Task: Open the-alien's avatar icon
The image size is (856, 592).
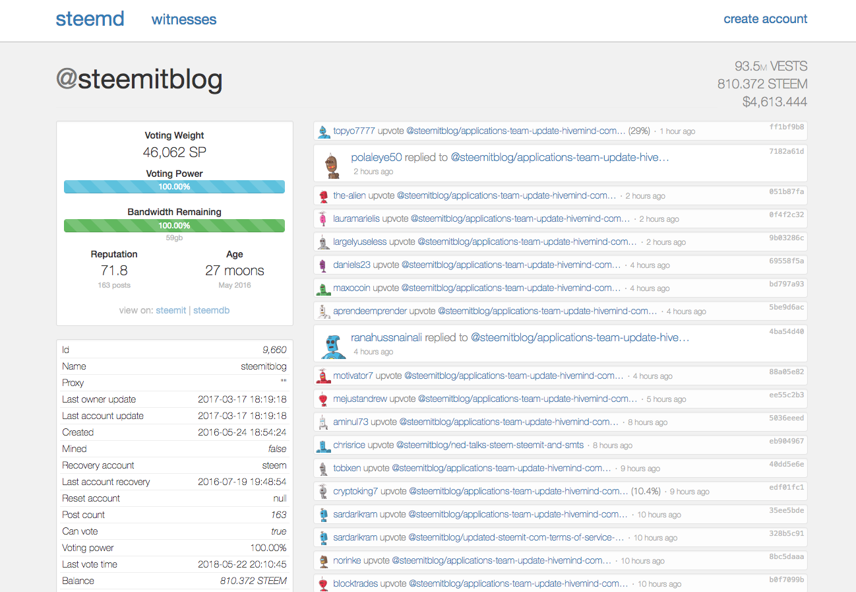Action: click(323, 196)
